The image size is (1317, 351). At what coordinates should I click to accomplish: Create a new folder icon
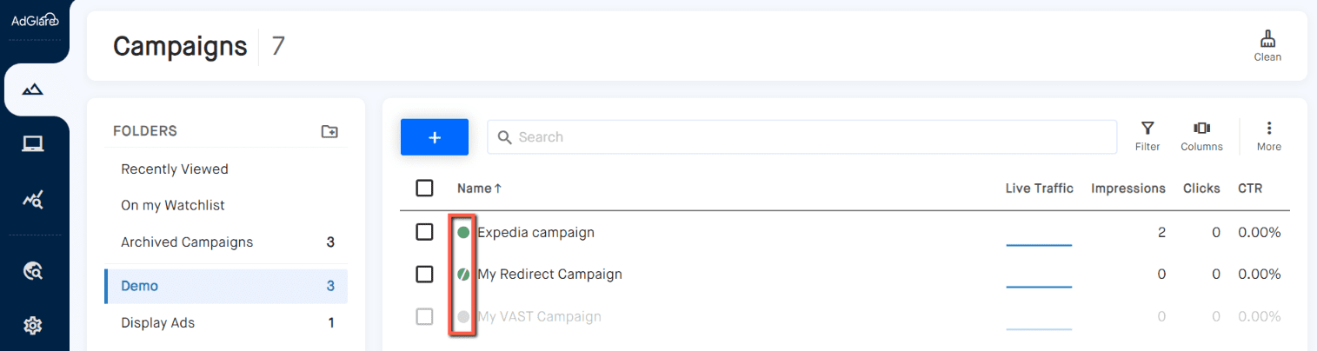click(329, 131)
